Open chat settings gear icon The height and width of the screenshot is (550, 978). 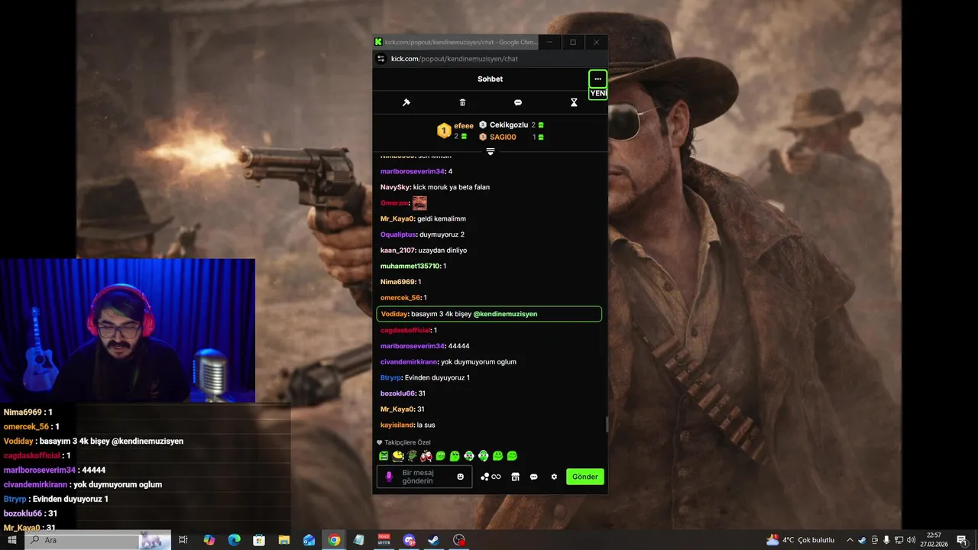click(x=554, y=477)
